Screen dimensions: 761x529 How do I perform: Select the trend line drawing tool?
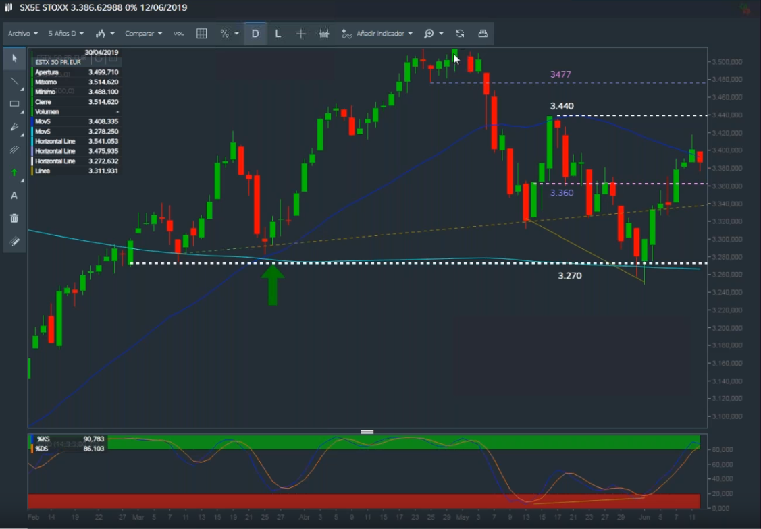point(14,80)
